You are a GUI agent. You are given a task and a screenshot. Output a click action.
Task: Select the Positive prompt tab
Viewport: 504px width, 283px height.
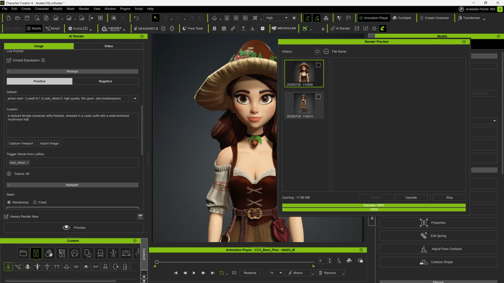tap(39, 81)
